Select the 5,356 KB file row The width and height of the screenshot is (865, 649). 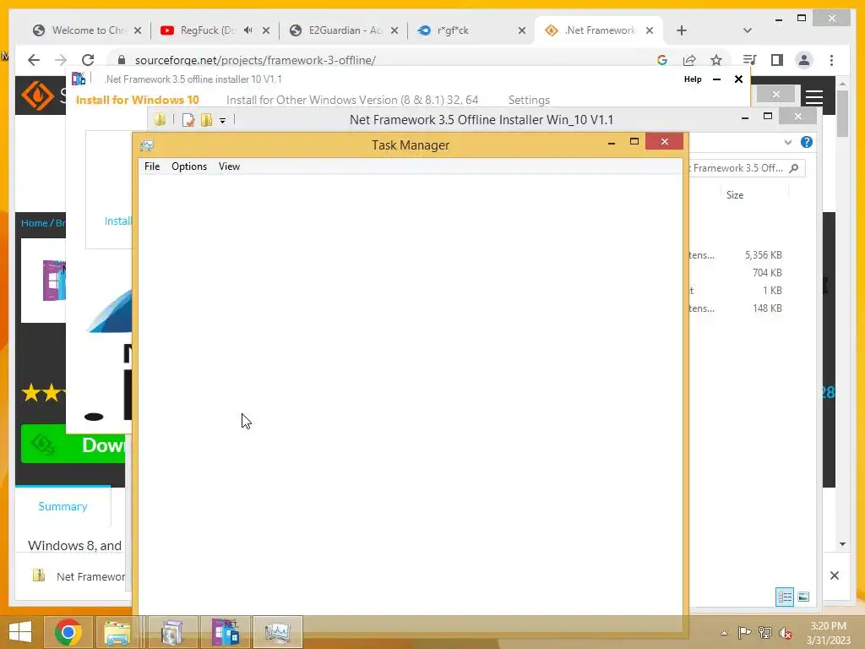tap(736, 255)
